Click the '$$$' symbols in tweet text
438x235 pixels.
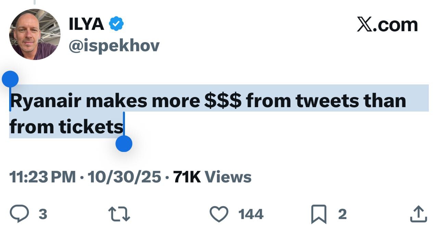pos(222,101)
